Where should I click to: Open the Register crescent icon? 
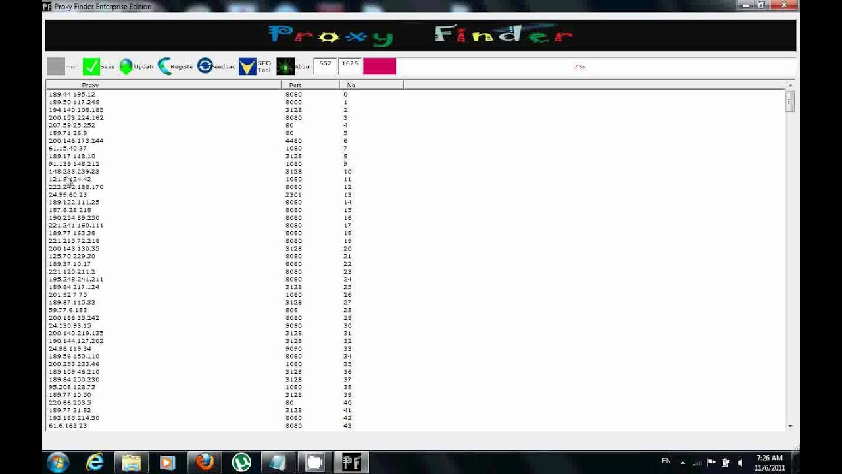pyautogui.click(x=164, y=66)
